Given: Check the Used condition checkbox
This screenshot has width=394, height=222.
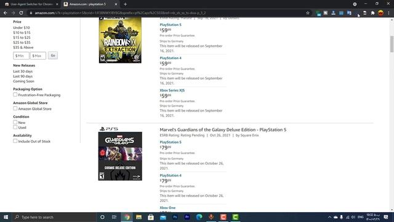Looking at the screenshot, I should click(x=15, y=127).
